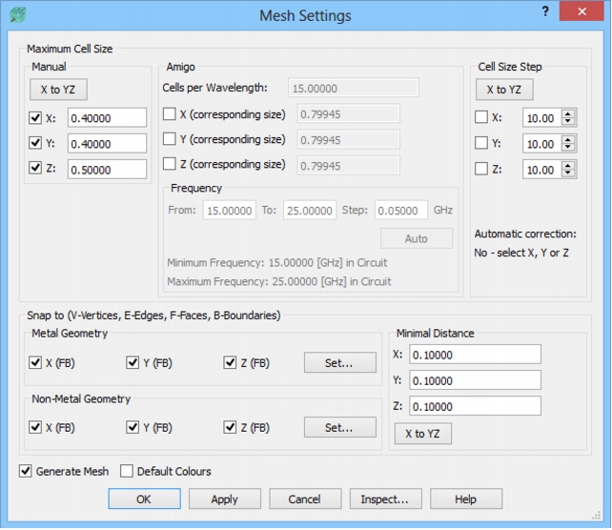The width and height of the screenshot is (612, 530).
Task: Edit the Manual X cell size field
Action: (x=107, y=118)
